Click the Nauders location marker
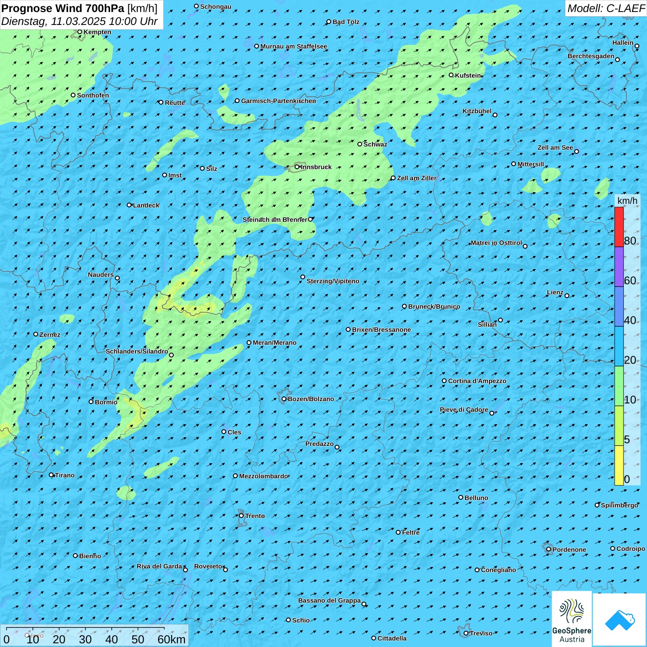Viewport: 647px width, 647px height. tap(117, 278)
